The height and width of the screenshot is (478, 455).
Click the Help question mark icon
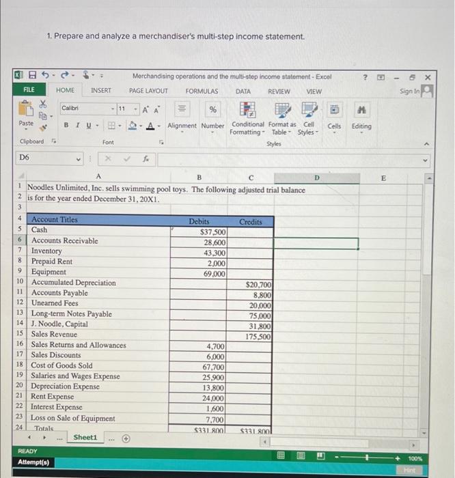click(365, 77)
